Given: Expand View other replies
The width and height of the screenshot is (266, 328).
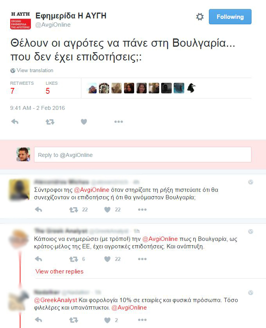Looking at the screenshot, I should click(x=59, y=272).
